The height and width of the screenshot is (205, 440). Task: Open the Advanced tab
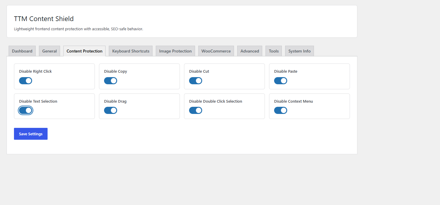coord(250,51)
